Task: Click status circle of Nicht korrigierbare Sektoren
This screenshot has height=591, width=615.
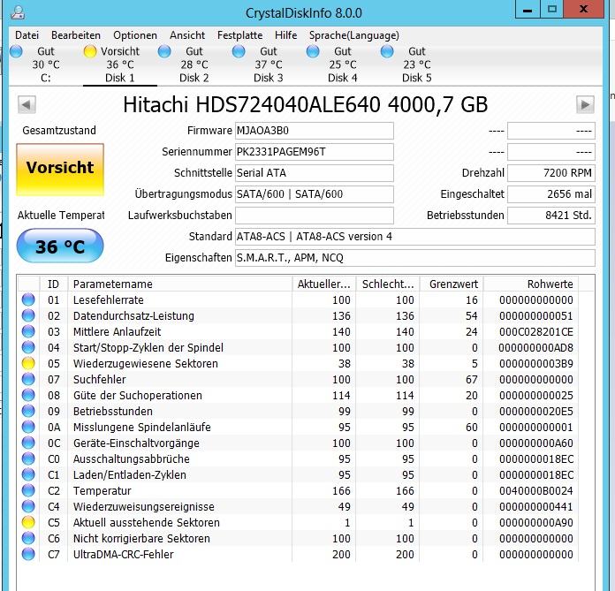Action: tap(28, 539)
